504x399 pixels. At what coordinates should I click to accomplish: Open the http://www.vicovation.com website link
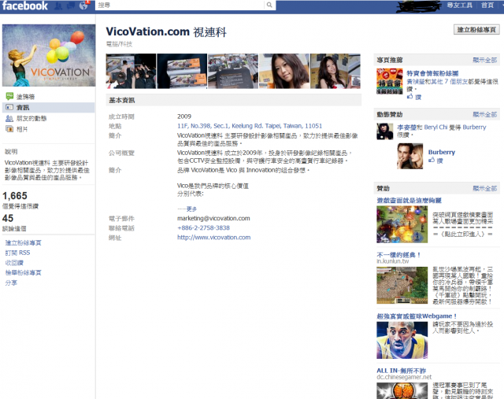pyautogui.click(x=213, y=238)
